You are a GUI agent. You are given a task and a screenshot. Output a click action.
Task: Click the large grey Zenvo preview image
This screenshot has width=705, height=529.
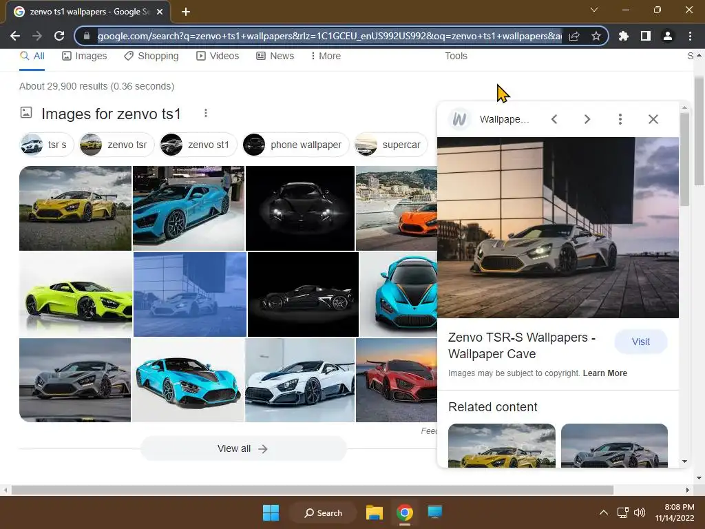558,227
